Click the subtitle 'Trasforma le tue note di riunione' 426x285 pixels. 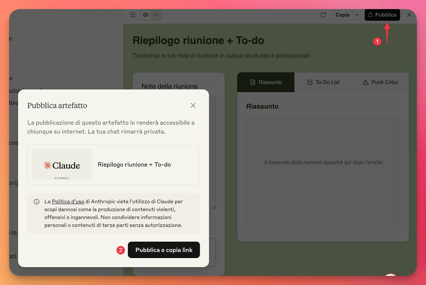click(x=221, y=56)
